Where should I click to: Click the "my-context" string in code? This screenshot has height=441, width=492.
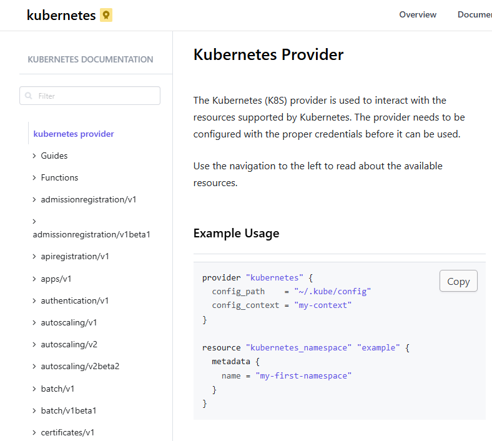pos(323,305)
